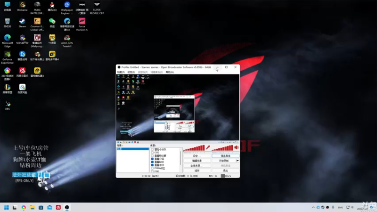This screenshot has width=377, height=212.
Task: Open the YY voice desktop icon
Action: [52, 40]
